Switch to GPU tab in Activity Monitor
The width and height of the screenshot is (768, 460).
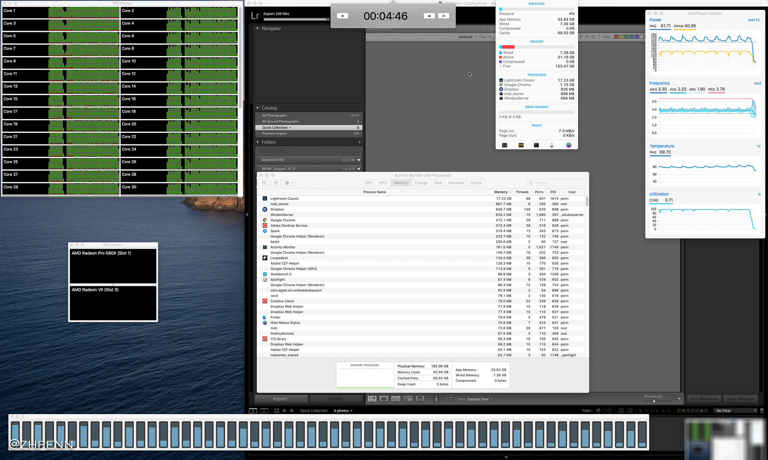coord(383,183)
